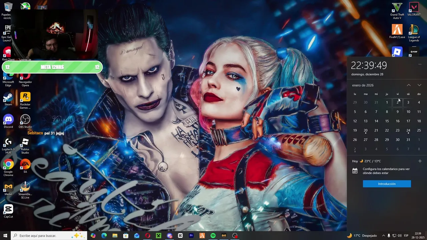Open Copilot from the taskbar
Screen dimensions: 427x240
point(93,236)
